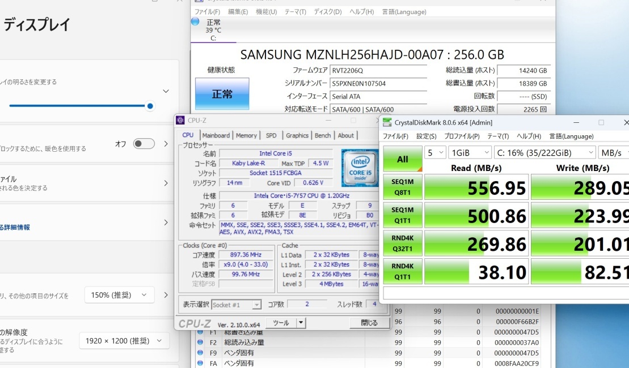Click the CPU-Z title bar icon
Image resolution: width=629 pixels, height=368 pixels.
[x=180, y=120]
